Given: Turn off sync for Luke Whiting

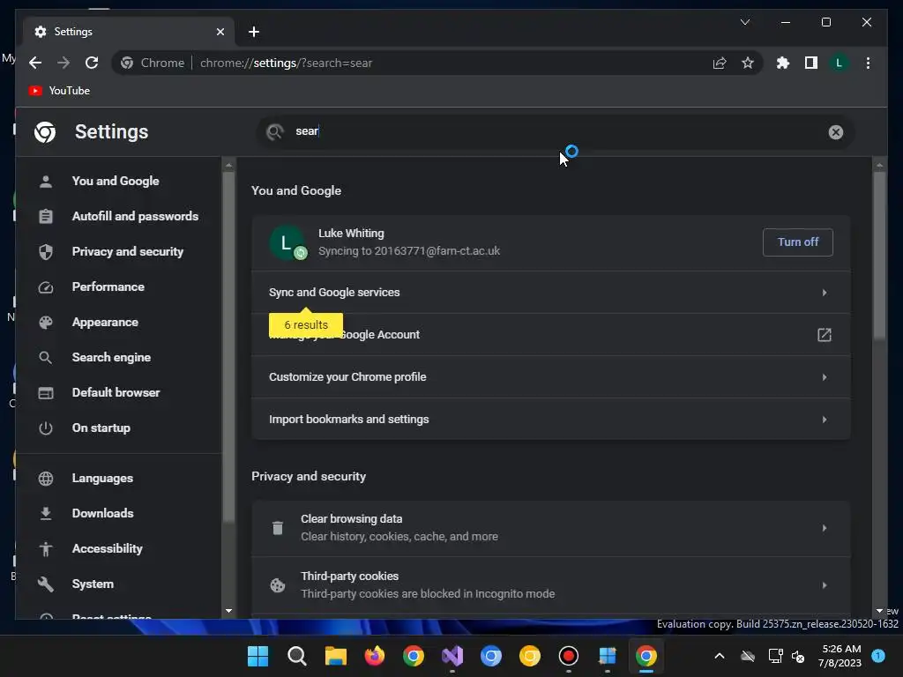Looking at the screenshot, I should (x=797, y=242).
